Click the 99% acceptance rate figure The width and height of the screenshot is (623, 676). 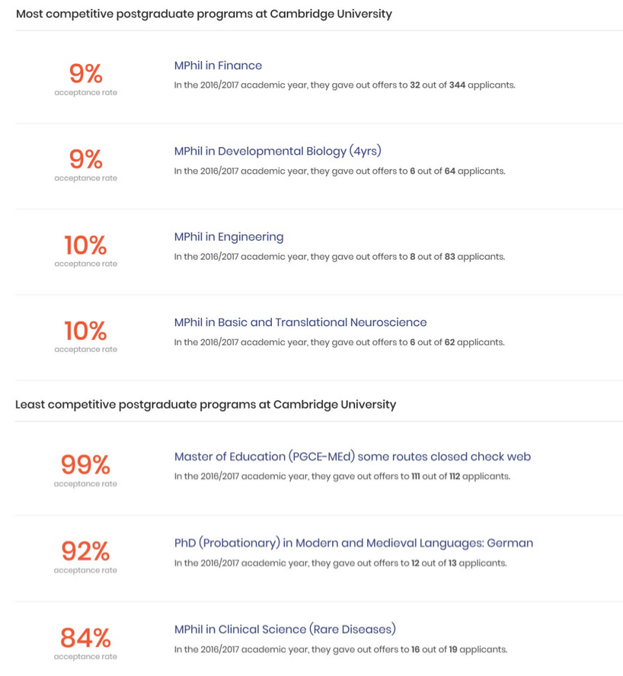(85, 465)
